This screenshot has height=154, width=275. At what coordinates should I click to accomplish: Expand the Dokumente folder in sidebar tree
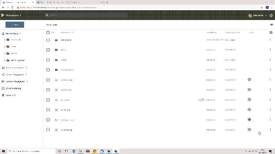pos(4,40)
